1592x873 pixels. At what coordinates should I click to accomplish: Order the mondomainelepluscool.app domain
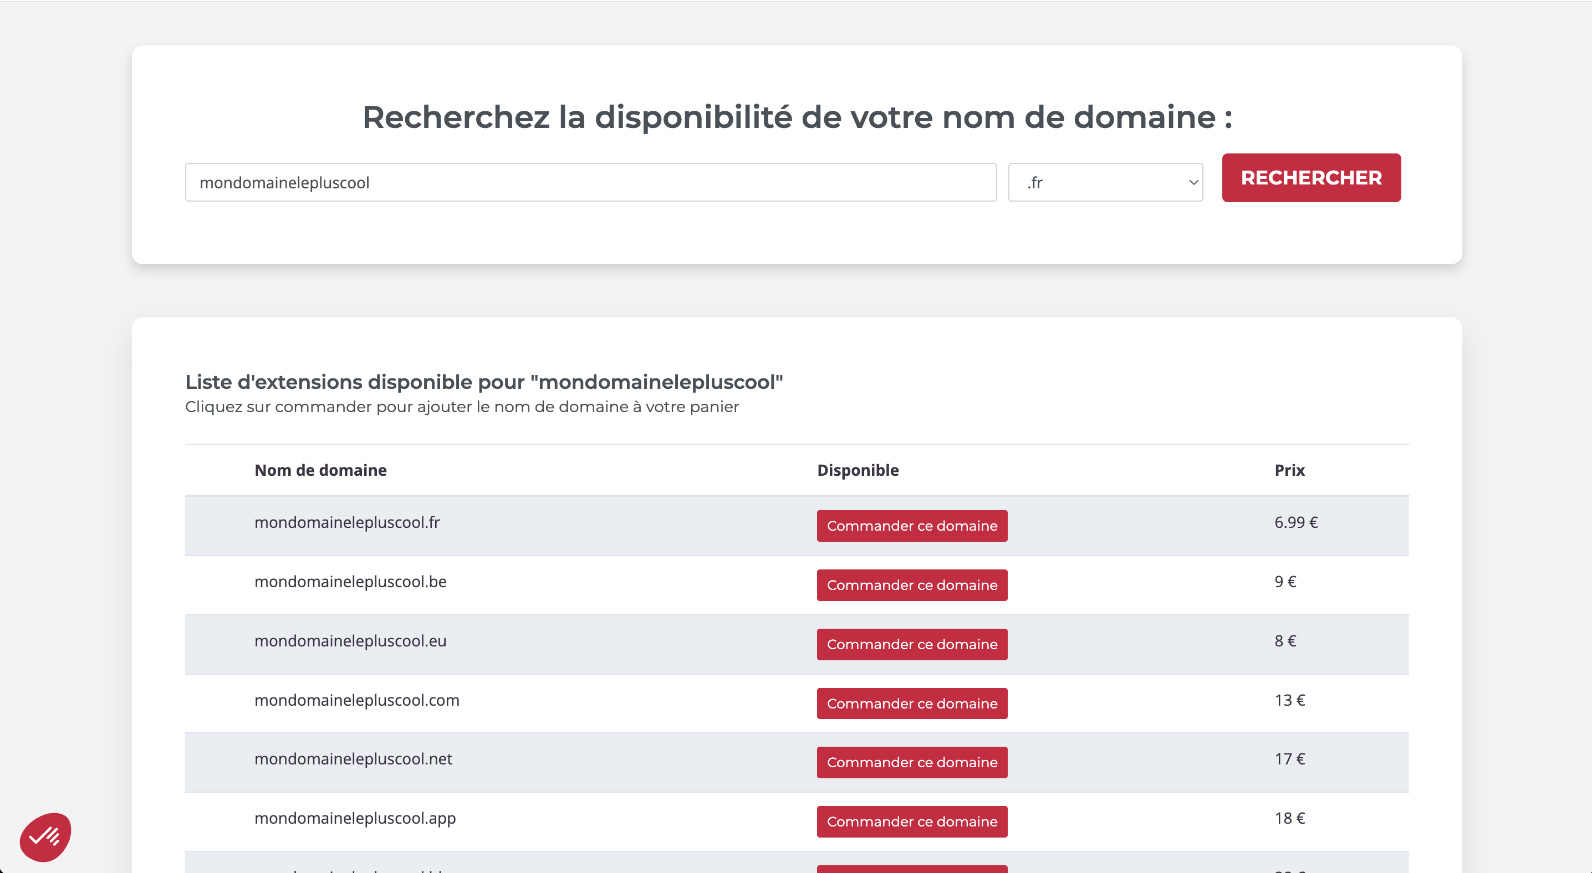911,821
